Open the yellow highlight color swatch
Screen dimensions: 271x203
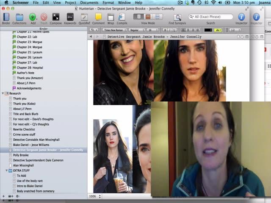218,30
